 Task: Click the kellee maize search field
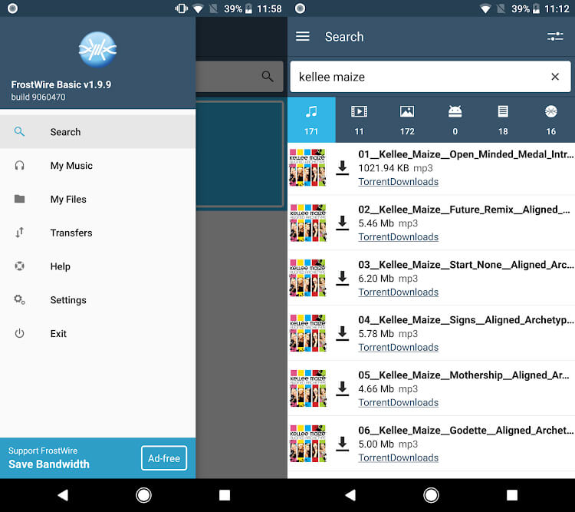(430, 77)
